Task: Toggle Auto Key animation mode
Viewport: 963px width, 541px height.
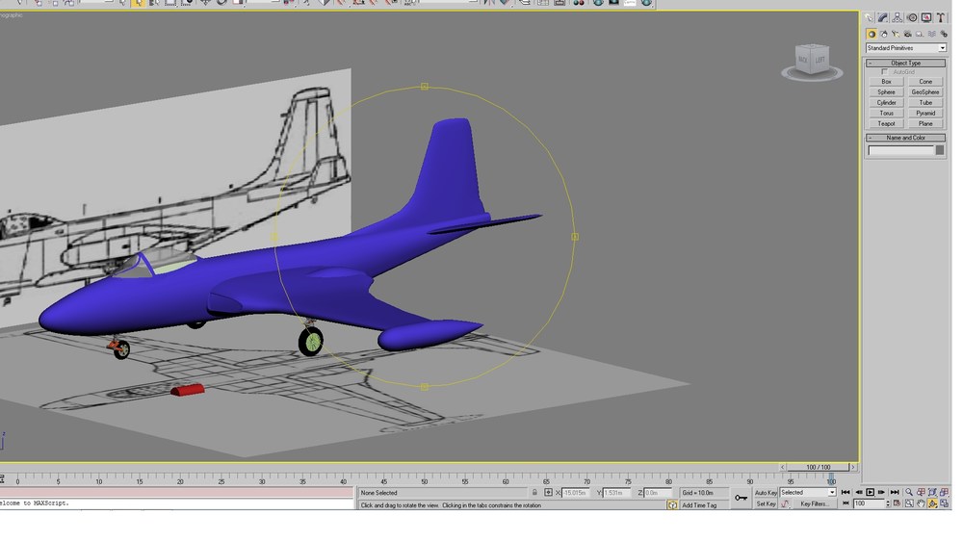Action: coord(766,493)
